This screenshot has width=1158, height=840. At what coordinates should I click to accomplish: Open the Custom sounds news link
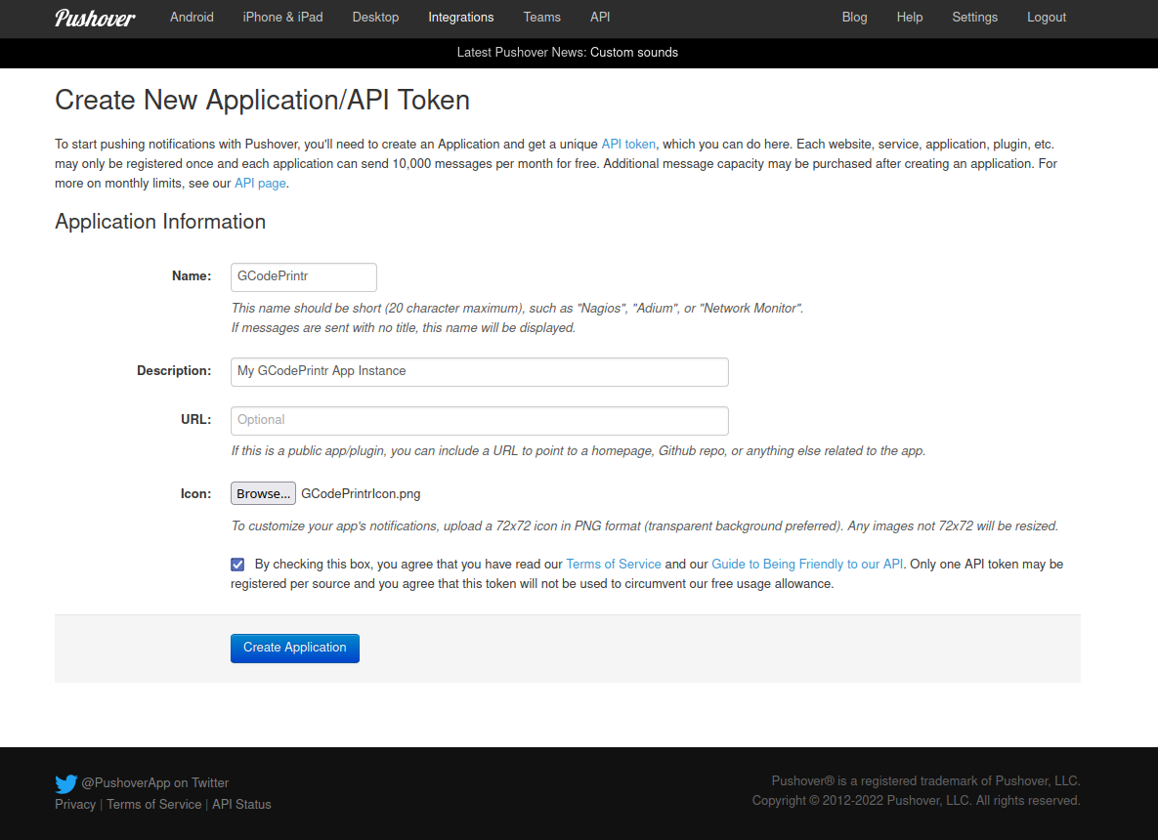click(633, 53)
